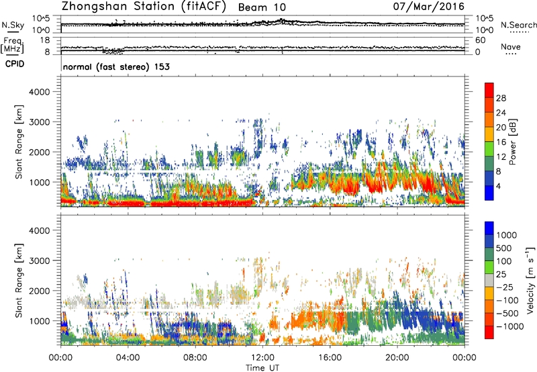The image size is (537, 372).
Task: Click the '2000' tick of the power panel
Action: coord(39,152)
